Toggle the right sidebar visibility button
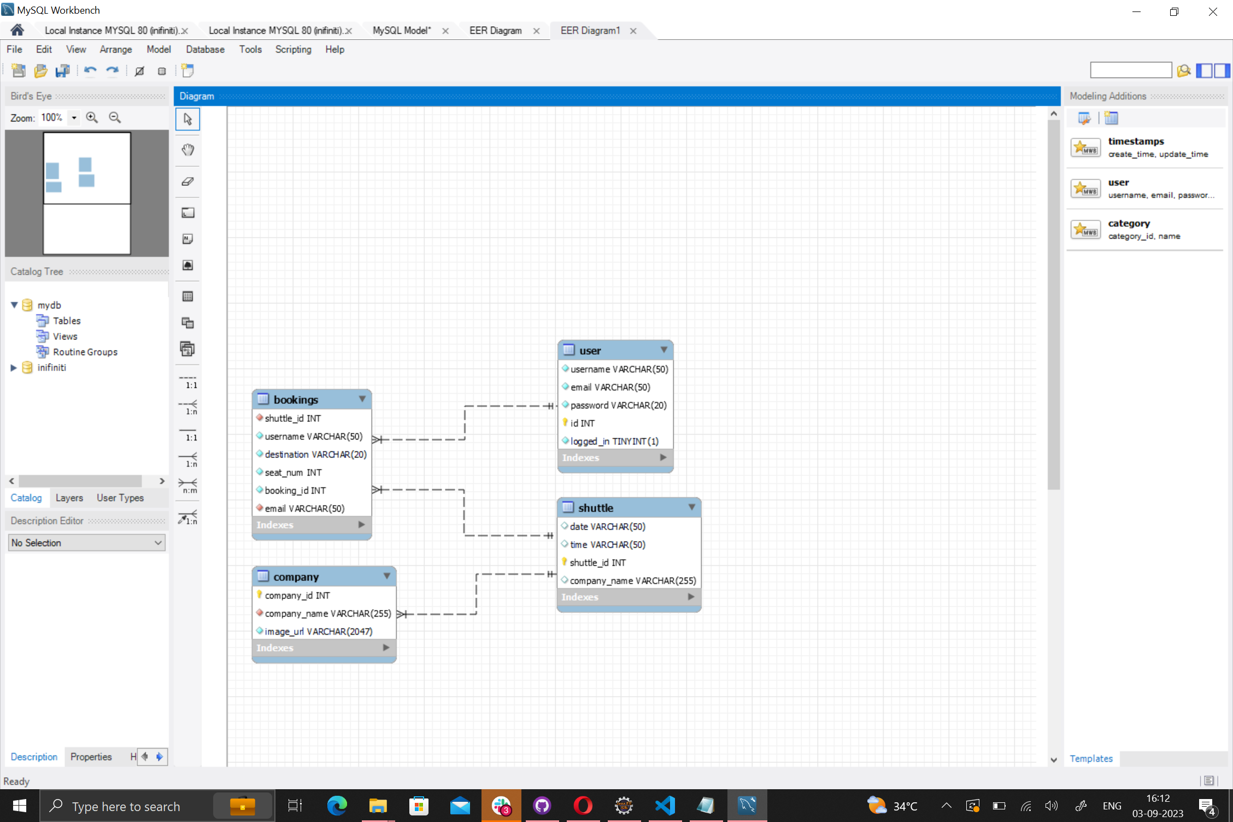Image resolution: width=1233 pixels, height=822 pixels. coord(1223,71)
